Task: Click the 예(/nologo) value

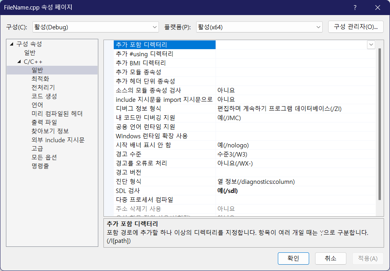Action: tap(233, 145)
